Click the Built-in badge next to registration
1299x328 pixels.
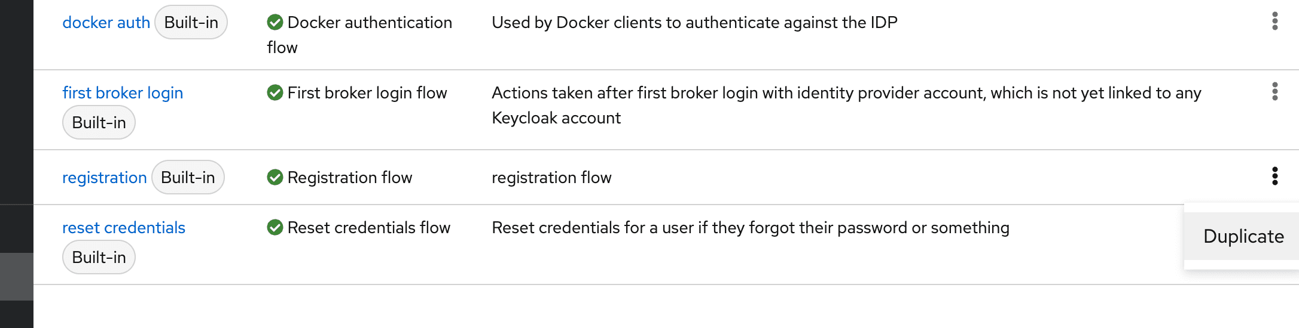(x=188, y=178)
